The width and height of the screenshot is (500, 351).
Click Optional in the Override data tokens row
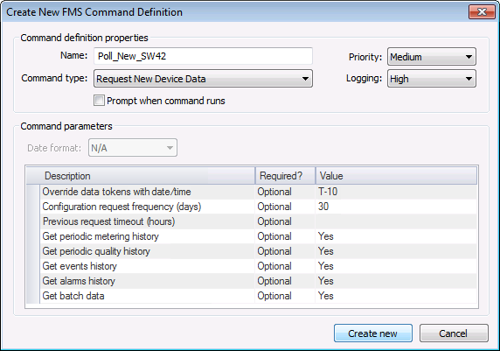coord(285,192)
